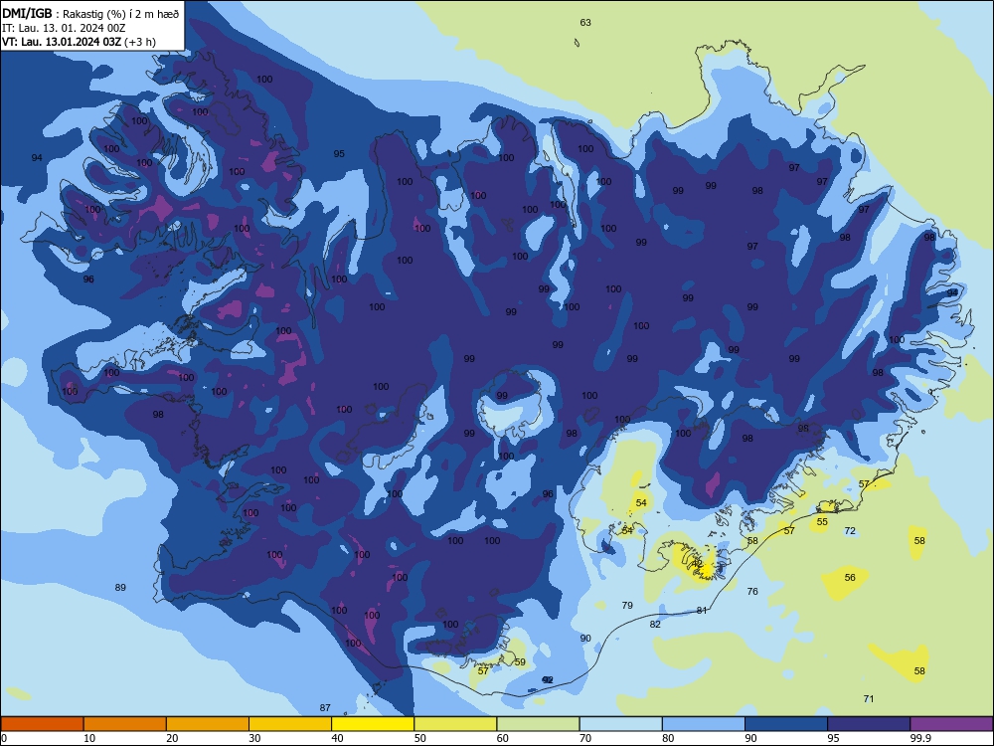Choose the pale yellow 50–60 legend swatch
This screenshot has width=994, height=746.
pos(455,724)
